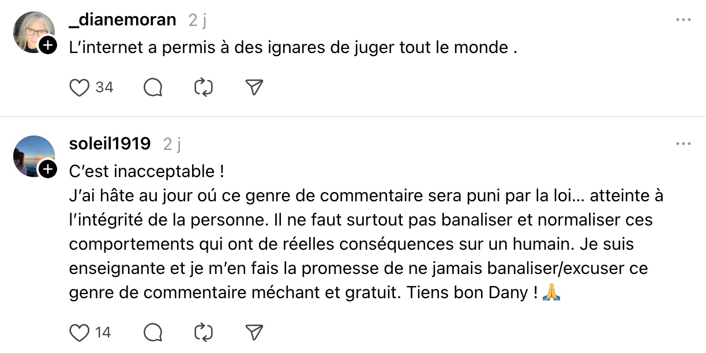Open more options for _dianemoran's post
Viewport: 706px width, 353px height.
click(683, 20)
